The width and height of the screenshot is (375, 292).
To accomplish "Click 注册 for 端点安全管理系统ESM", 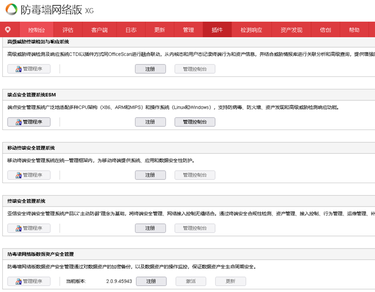I will (150, 122).
